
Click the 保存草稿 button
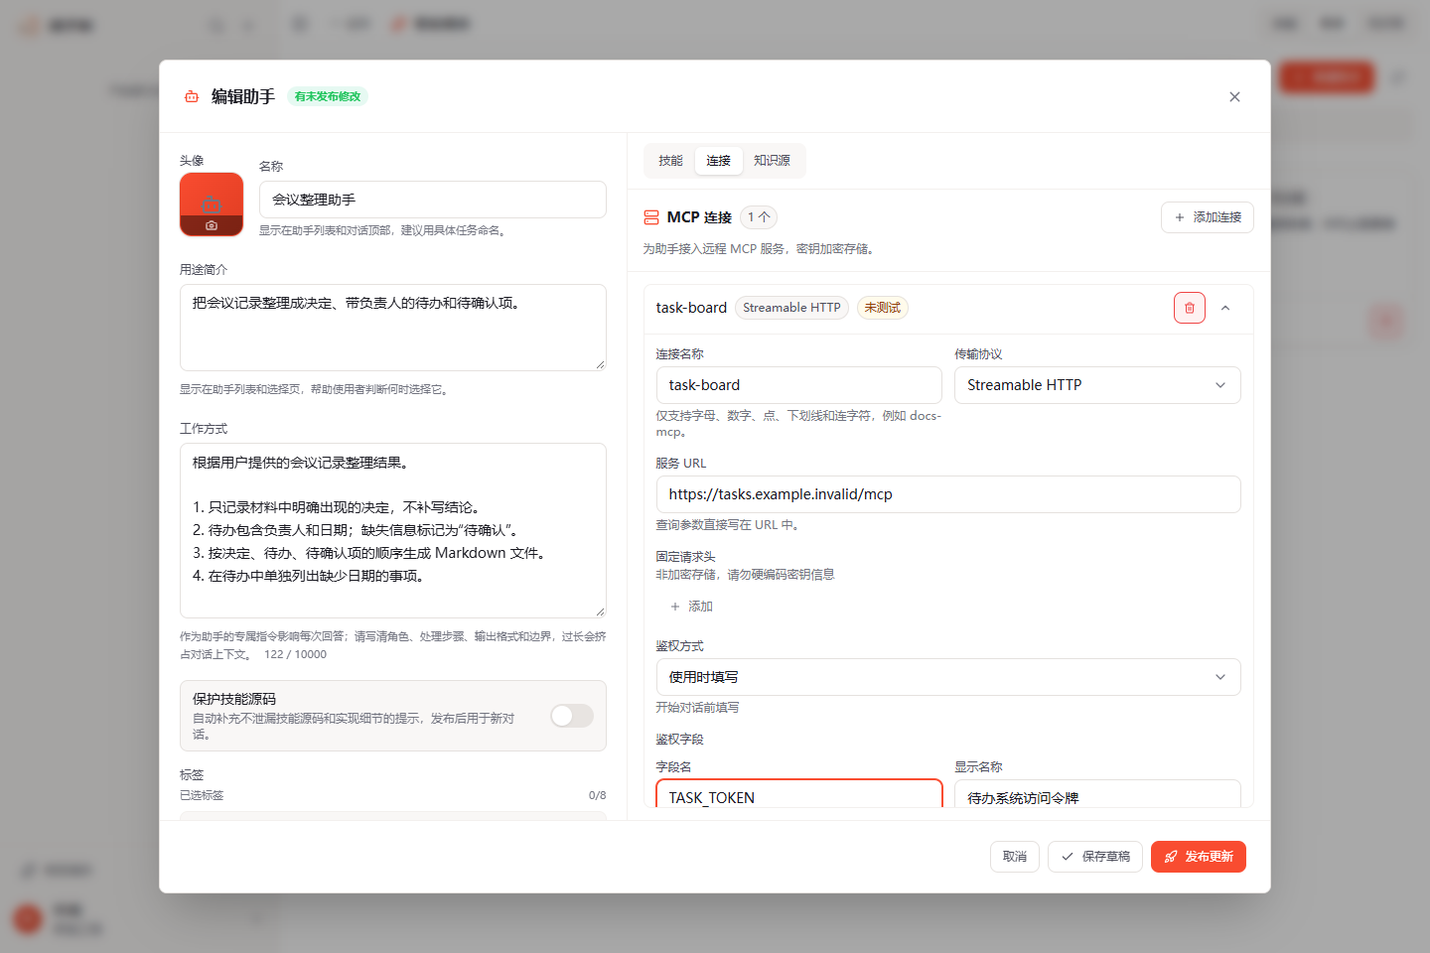[1095, 857]
